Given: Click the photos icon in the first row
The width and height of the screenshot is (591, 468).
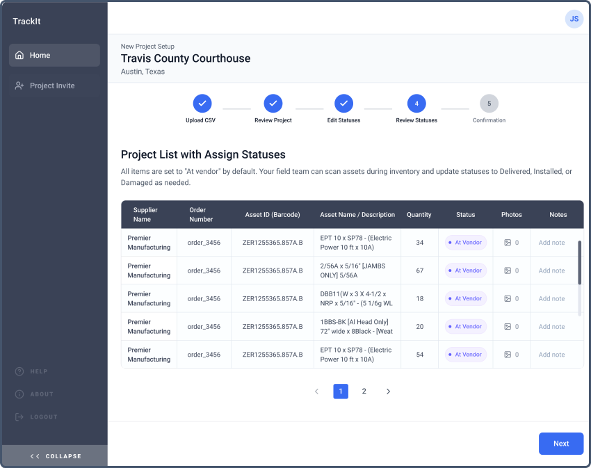Looking at the screenshot, I should point(508,243).
